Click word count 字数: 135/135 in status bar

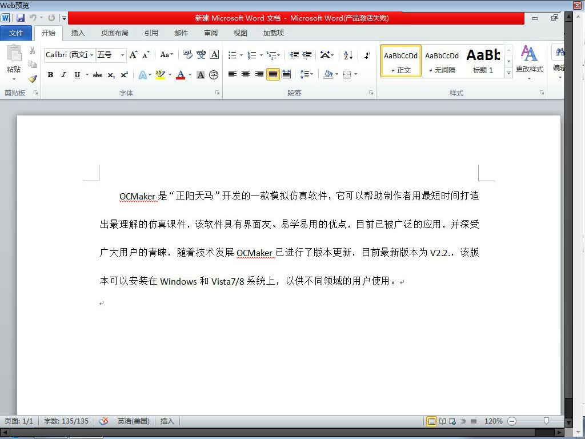66,421
